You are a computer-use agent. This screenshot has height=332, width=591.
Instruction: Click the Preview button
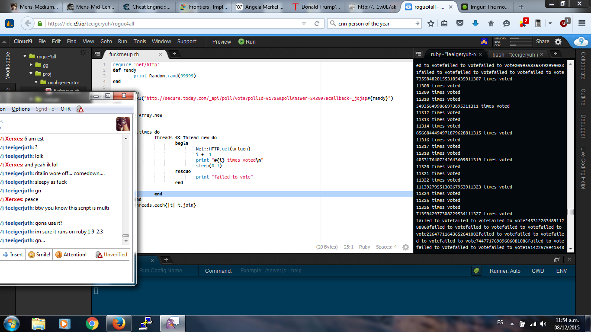[222, 41]
